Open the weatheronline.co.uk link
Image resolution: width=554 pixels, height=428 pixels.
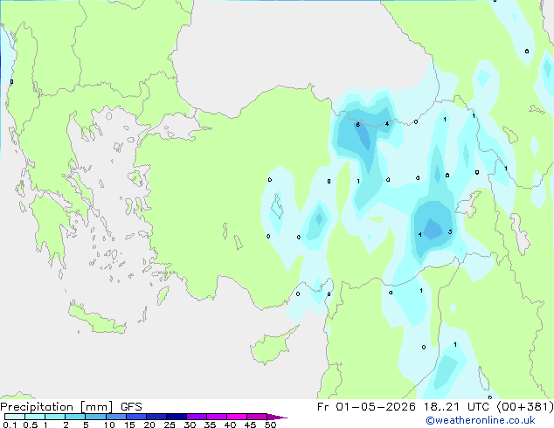pos(480,420)
